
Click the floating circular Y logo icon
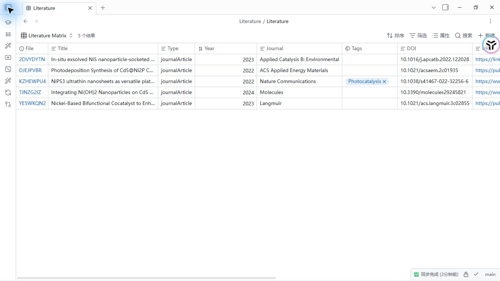point(491,45)
